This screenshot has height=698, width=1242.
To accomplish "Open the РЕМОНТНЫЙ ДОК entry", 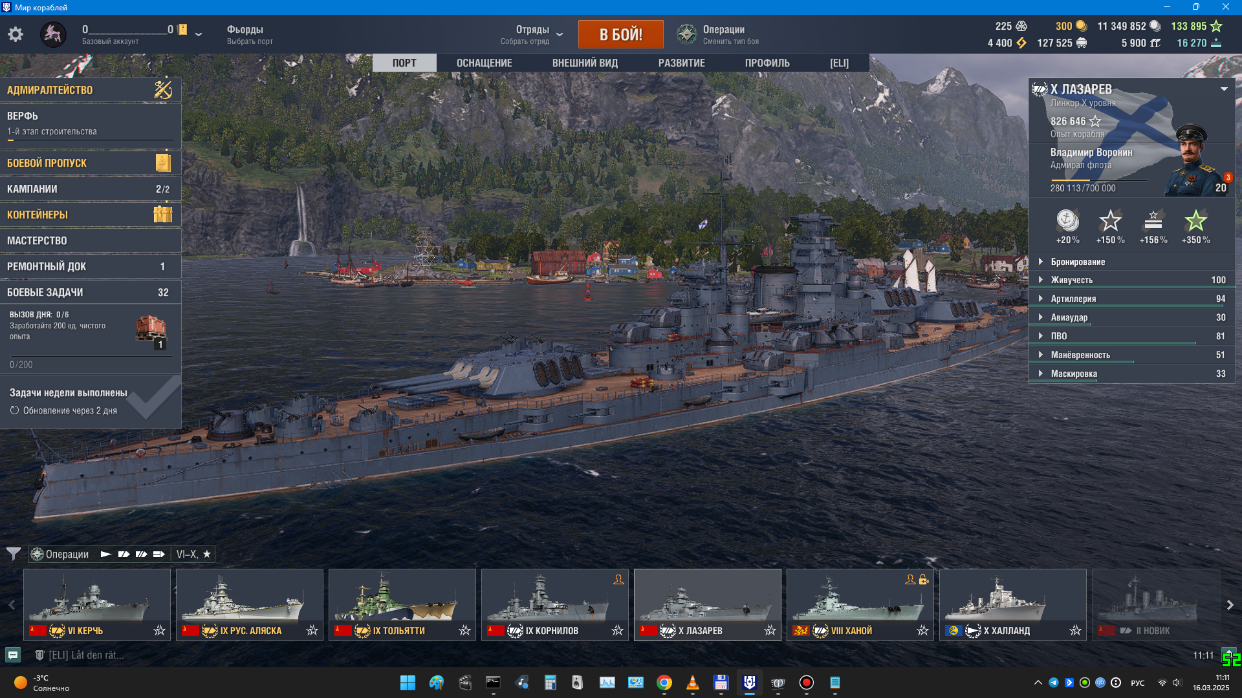I will (x=91, y=266).
